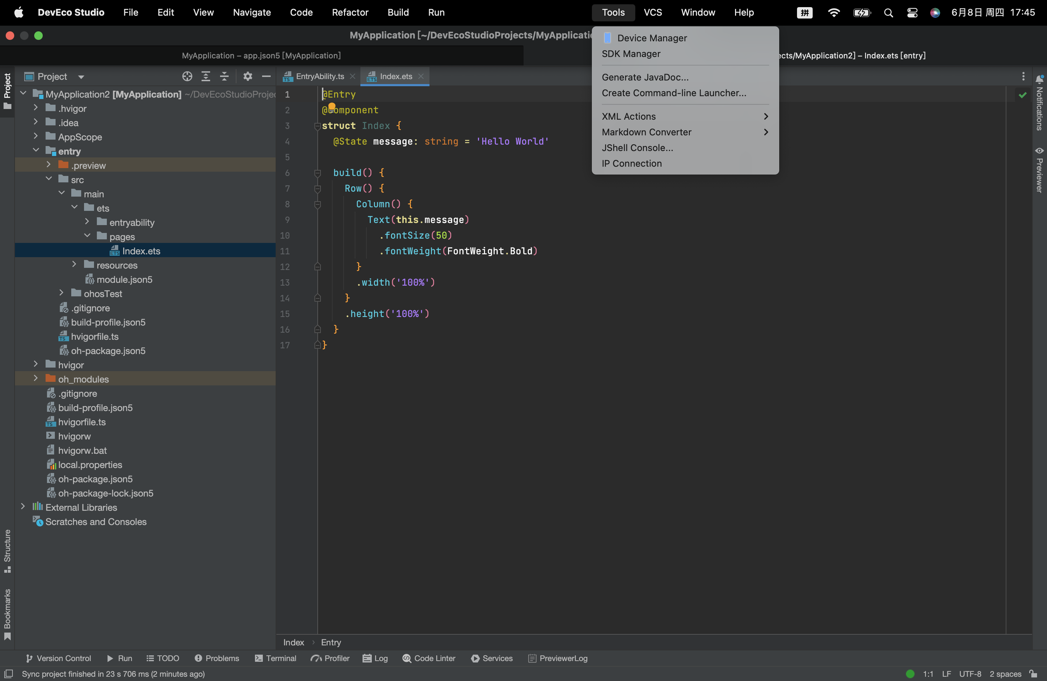Expand the .hvigor folder
The image size is (1047, 681).
click(36, 108)
